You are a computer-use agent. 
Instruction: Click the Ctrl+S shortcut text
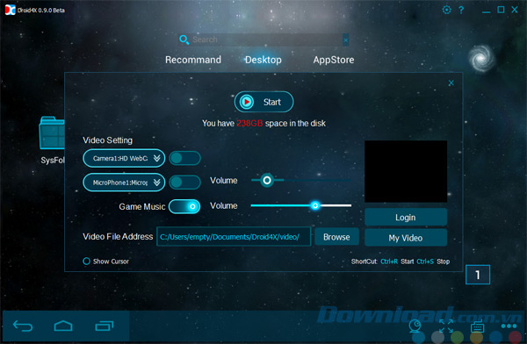425,262
